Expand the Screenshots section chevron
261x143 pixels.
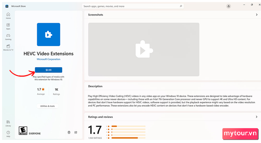click(257, 14)
